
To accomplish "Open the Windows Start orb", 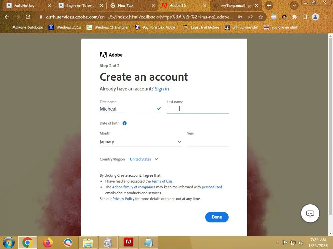I will [9, 243].
